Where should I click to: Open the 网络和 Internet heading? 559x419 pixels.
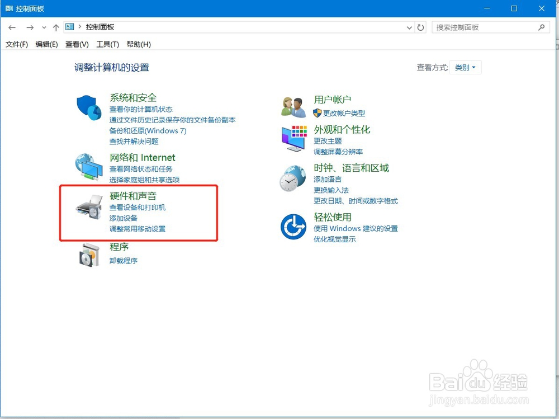(143, 158)
